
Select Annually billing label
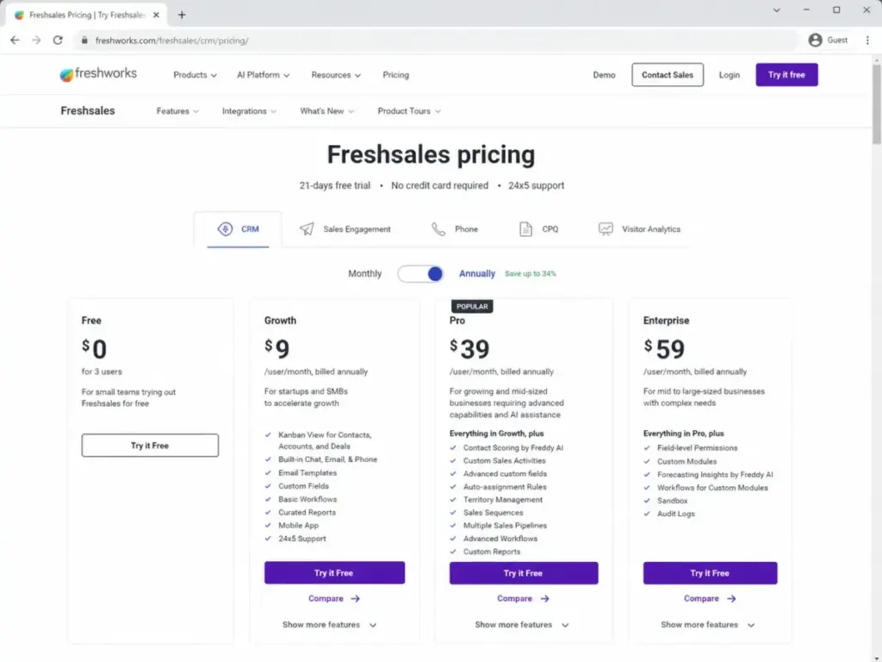(477, 273)
